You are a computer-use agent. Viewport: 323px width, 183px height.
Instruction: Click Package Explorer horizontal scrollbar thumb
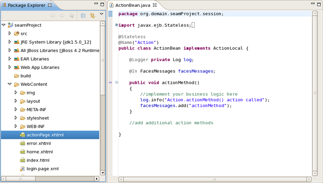20,179
